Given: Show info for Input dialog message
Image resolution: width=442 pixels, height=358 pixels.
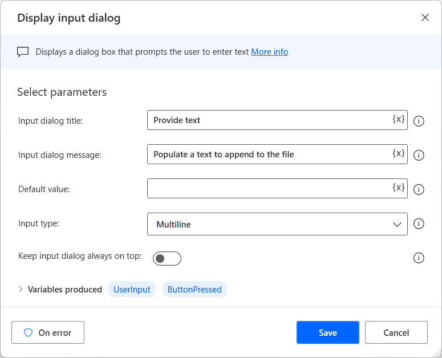Looking at the screenshot, I should tap(419, 155).
